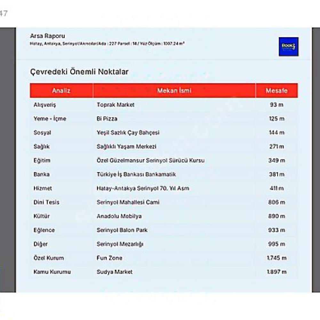
Task: Click the 349 m distance value
Action: click(277, 160)
